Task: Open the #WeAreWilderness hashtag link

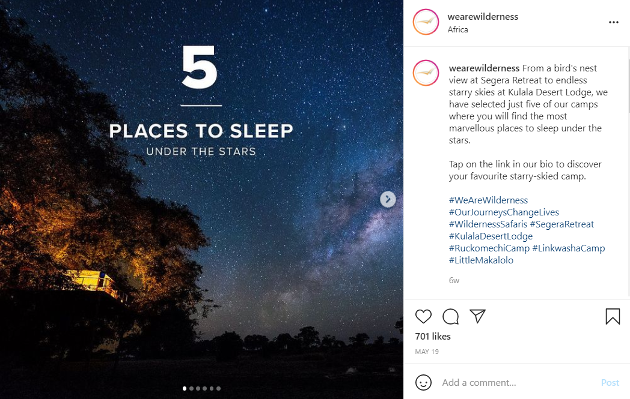Action: (x=488, y=200)
